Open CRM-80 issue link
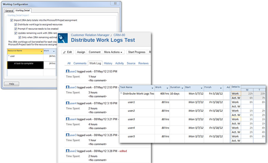 coord(119,35)
